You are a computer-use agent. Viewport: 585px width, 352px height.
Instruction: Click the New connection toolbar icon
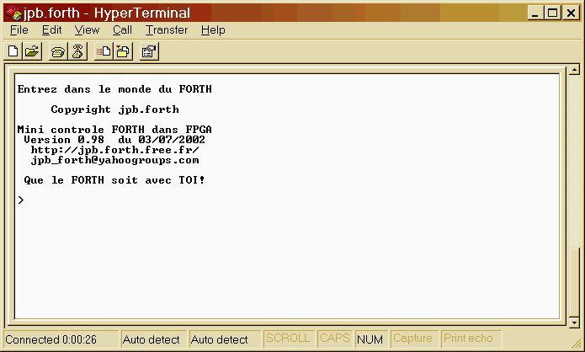coord(13,51)
